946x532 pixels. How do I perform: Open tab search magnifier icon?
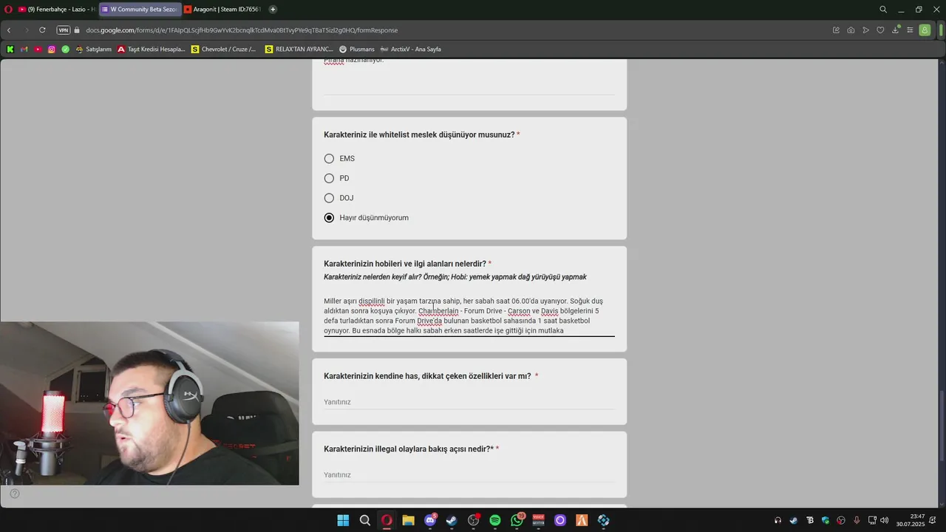883,10
